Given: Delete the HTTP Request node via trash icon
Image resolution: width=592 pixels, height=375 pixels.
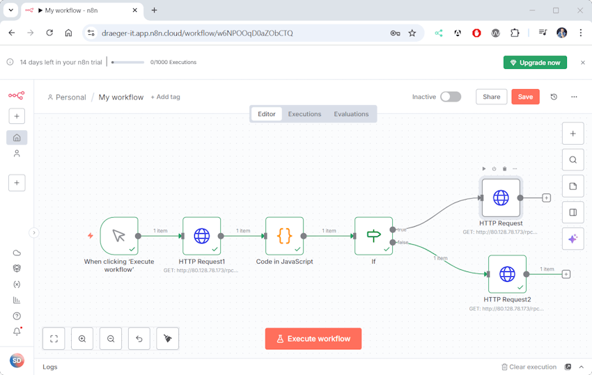Looking at the screenshot, I should [504, 168].
